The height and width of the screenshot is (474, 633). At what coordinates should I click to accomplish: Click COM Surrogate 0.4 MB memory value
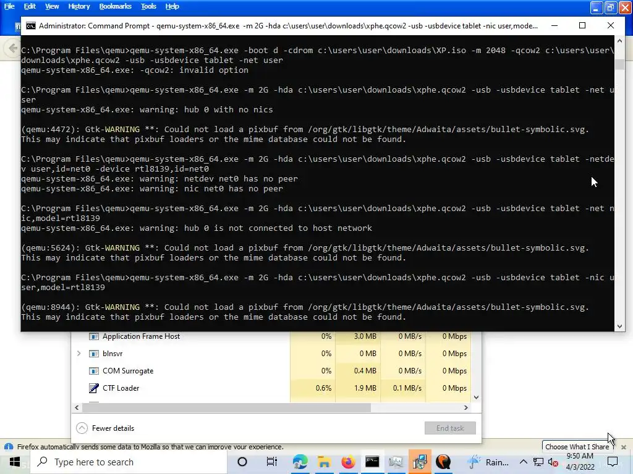365,371
